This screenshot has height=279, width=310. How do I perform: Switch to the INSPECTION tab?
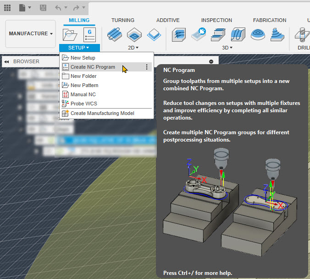[x=216, y=20]
